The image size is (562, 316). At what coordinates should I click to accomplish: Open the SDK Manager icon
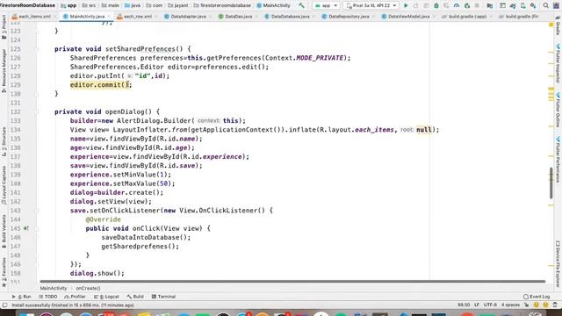click(533, 6)
